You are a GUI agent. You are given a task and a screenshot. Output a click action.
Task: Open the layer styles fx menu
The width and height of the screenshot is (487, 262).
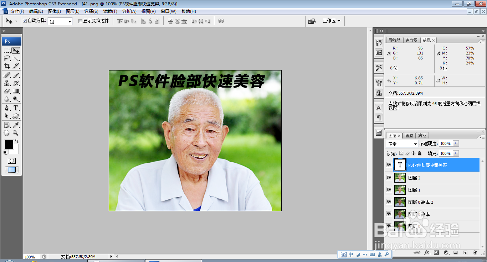tap(426, 252)
